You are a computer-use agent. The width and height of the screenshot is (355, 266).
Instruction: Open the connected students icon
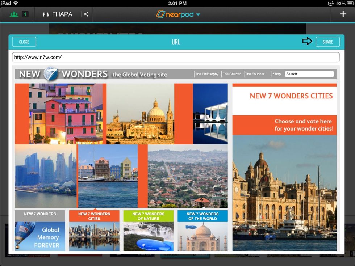pos(14,14)
